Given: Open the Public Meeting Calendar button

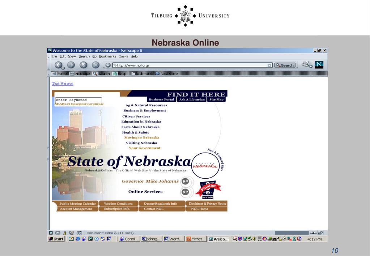Looking at the screenshot, I should (x=78, y=204).
